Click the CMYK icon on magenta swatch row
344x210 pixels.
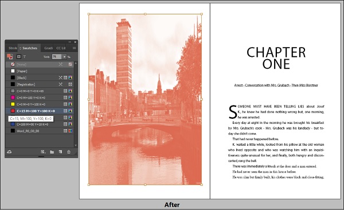(x=70, y=98)
